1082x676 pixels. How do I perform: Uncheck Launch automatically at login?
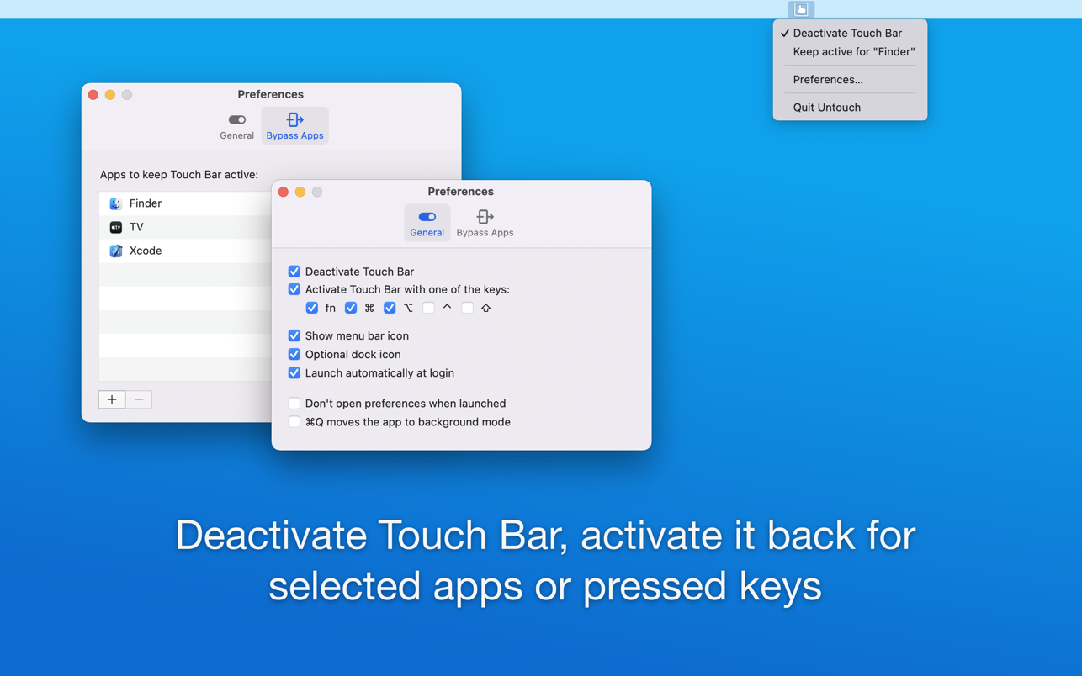(x=294, y=373)
